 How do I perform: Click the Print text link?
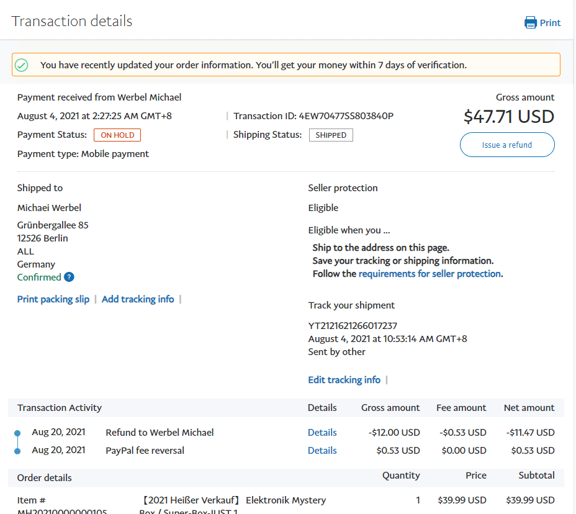click(x=550, y=23)
